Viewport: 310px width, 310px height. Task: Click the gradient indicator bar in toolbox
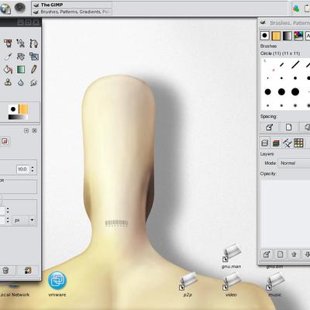[18, 117]
